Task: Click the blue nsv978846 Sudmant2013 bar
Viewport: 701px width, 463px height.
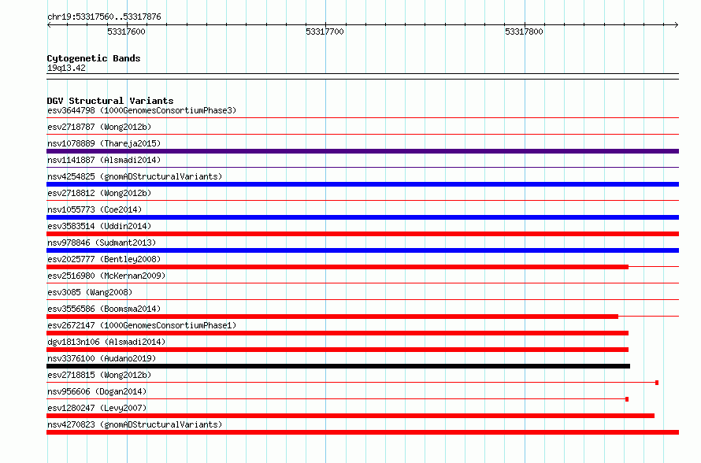Action: point(362,250)
